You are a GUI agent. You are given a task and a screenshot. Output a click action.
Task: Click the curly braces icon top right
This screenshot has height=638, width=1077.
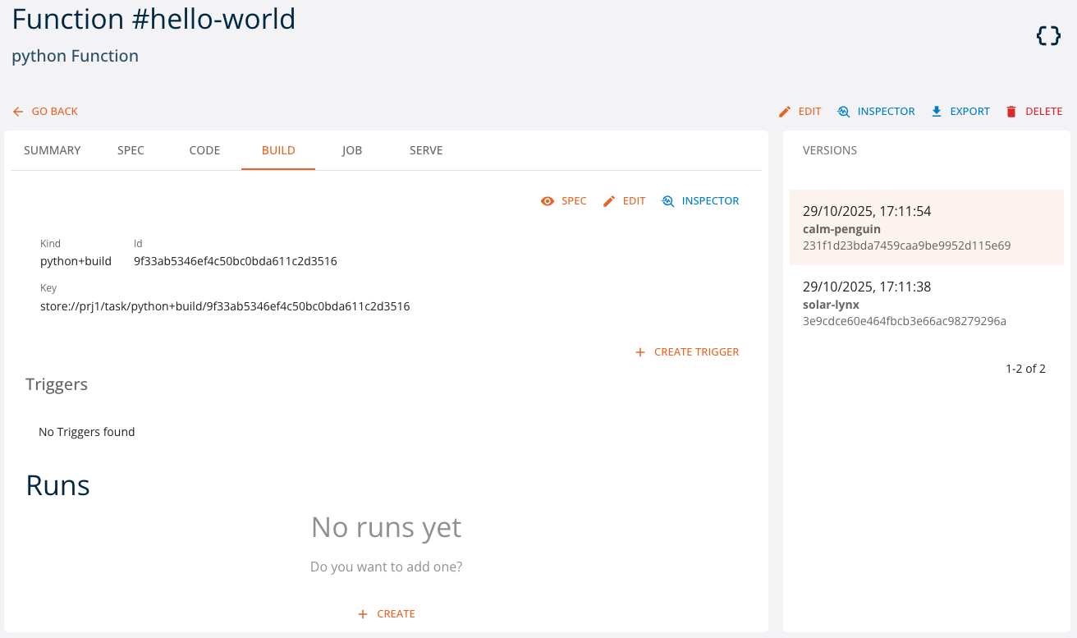[1047, 35]
